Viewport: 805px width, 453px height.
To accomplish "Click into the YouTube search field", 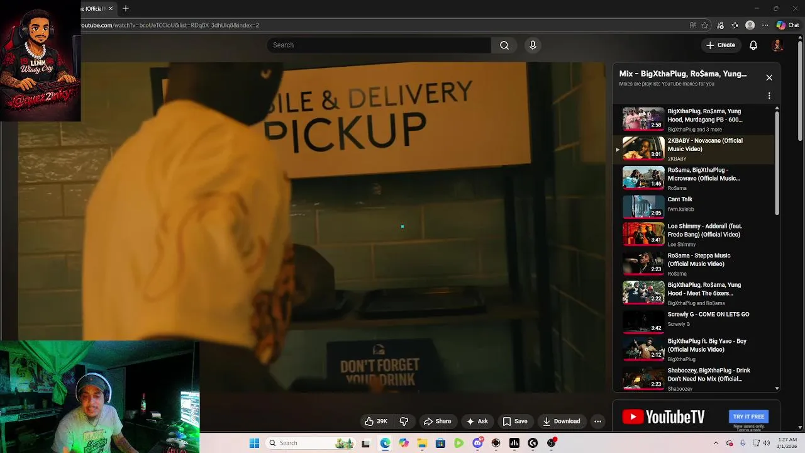I will tap(379, 45).
